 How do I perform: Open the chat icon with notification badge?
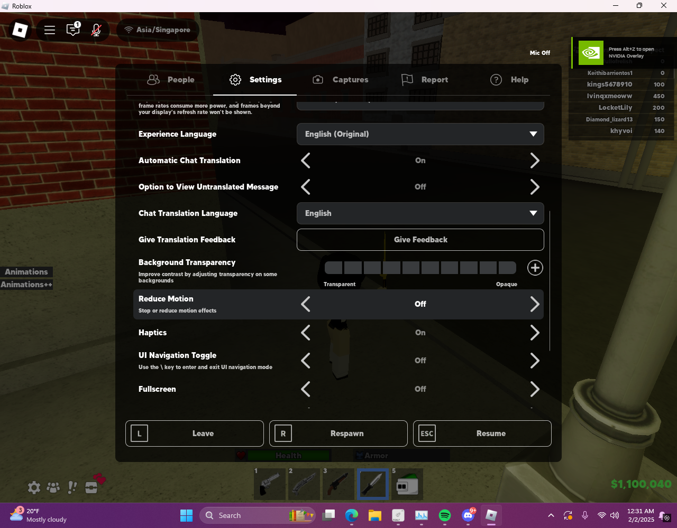[73, 30]
